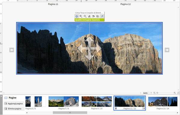The width and height of the screenshot is (180, 115).
Task: Click Elimina pagina button
Action: pos(14,109)
